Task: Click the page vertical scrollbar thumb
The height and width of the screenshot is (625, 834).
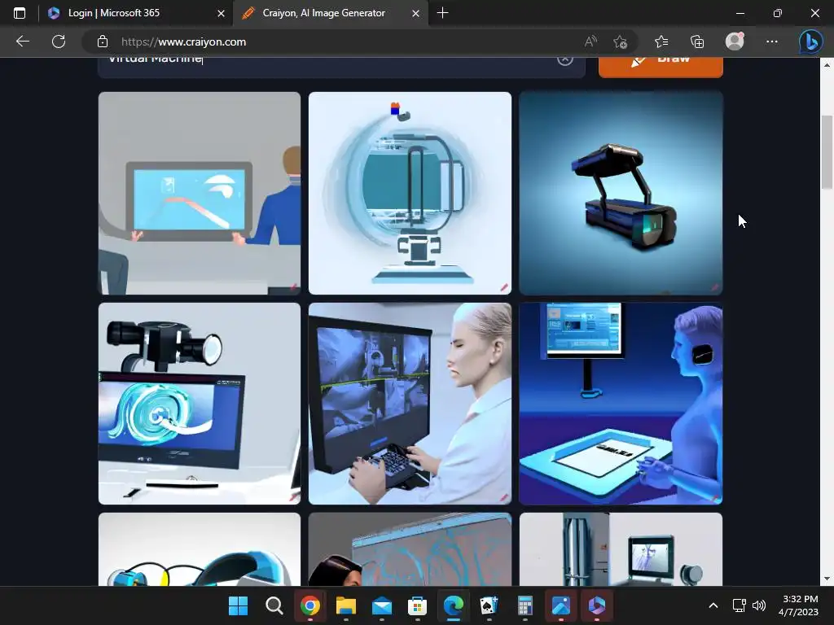Action: tap(827, 152)
